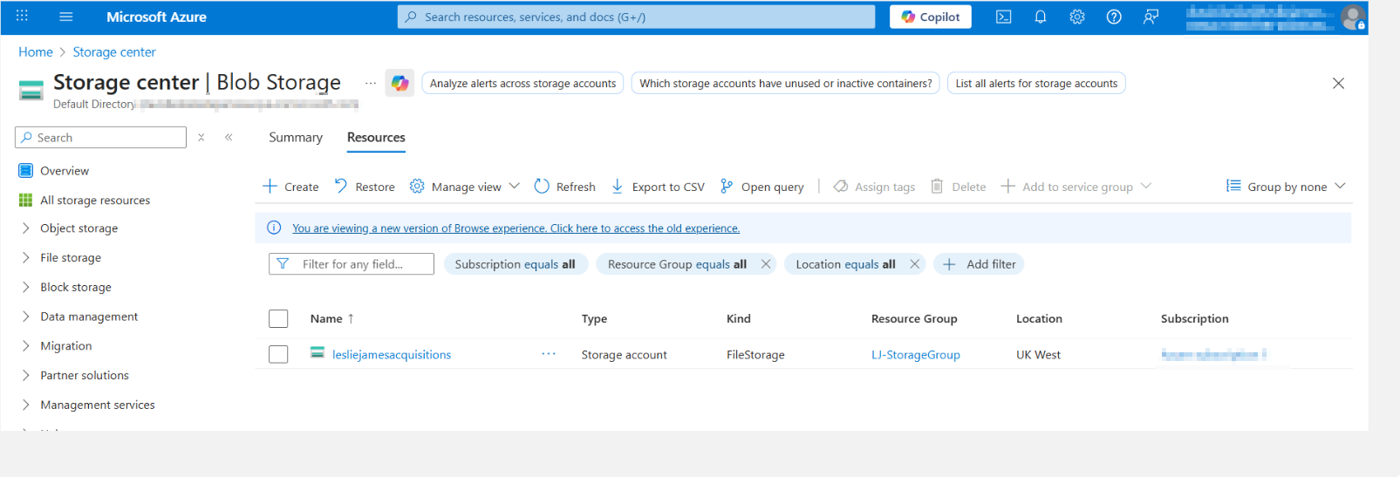The height and width of the screenshot is (477, 1400).
Task: Click the Resource Group equals all filter
Action: (677, 263)
